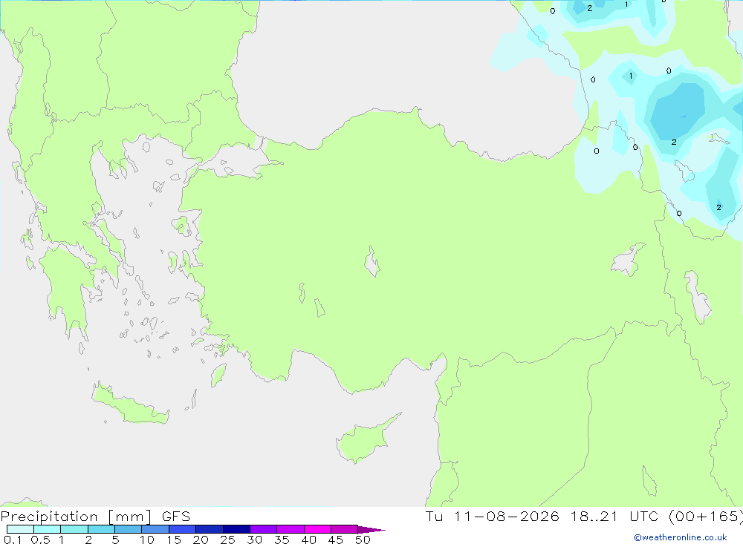Click the above-50 purple arrow legend tip
Screen dimensions: 743x544
pos(371,530)
